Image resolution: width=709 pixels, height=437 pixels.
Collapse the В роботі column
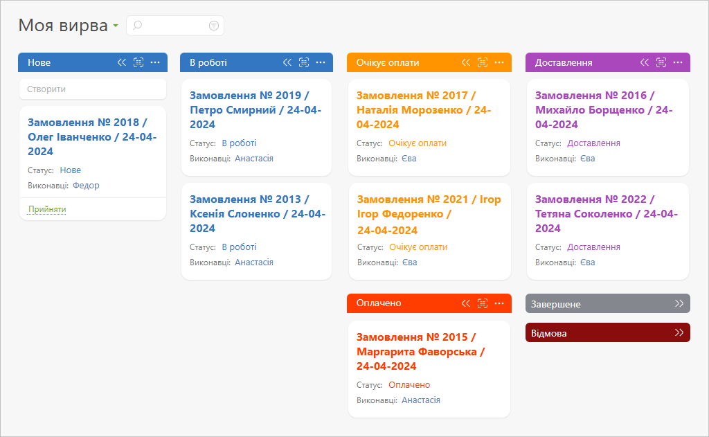click(287, 62)
